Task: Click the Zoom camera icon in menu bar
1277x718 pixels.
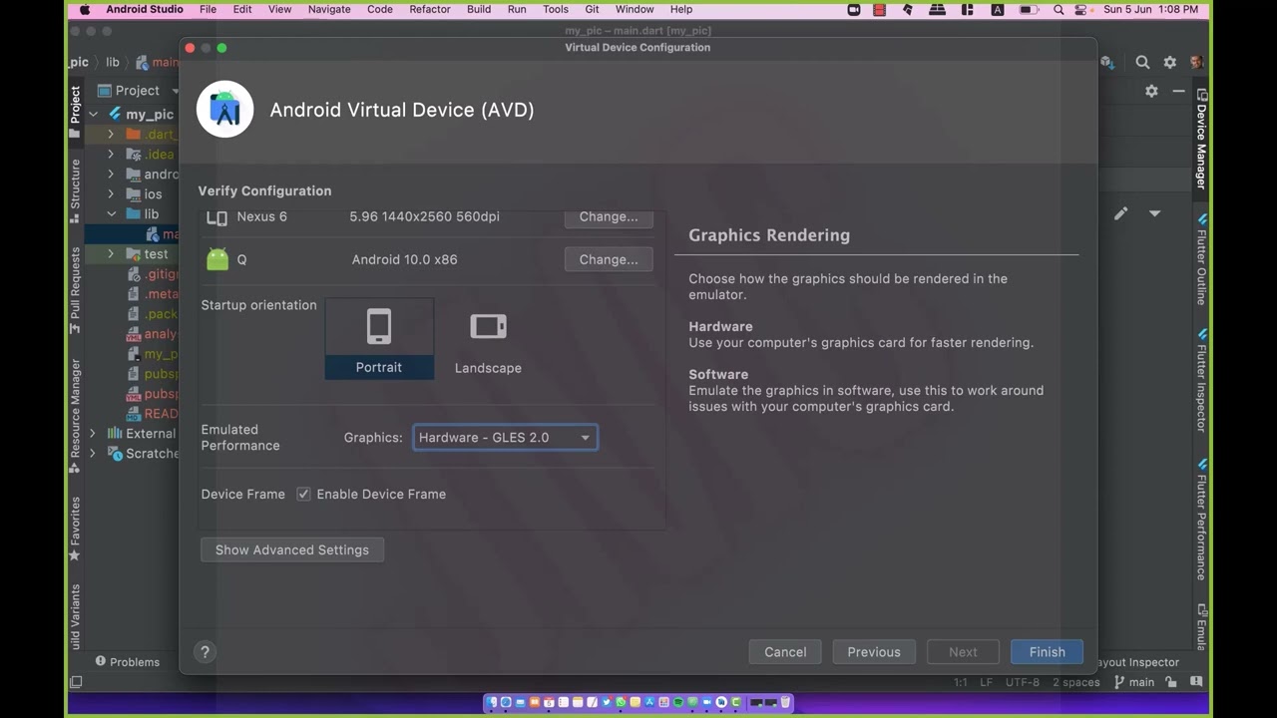Action: (x=854, y=9)
